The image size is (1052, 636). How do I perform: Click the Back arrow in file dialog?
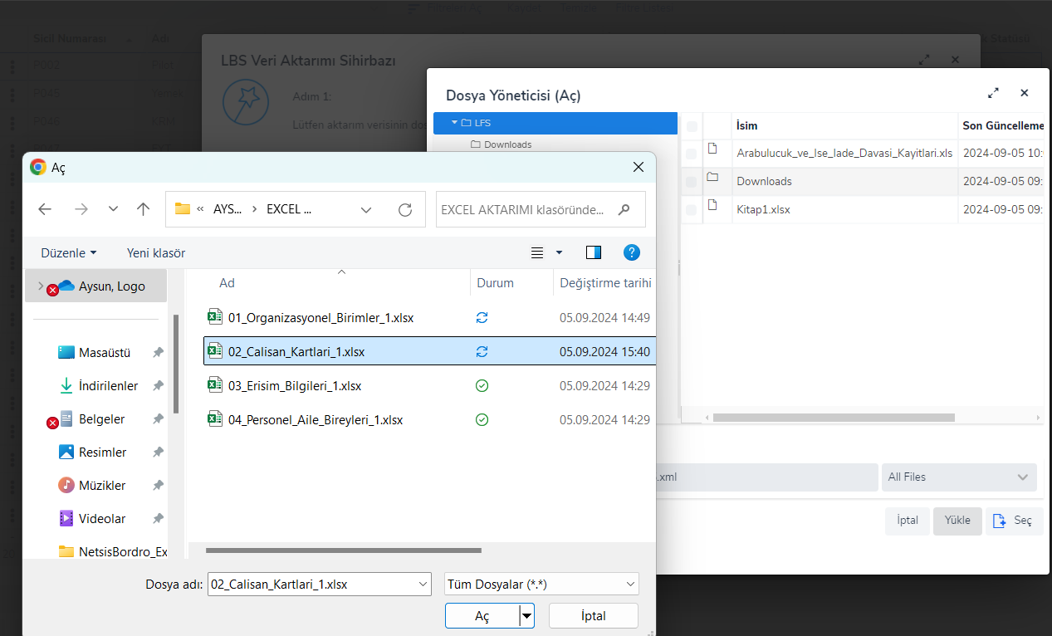tap(45, 210)
